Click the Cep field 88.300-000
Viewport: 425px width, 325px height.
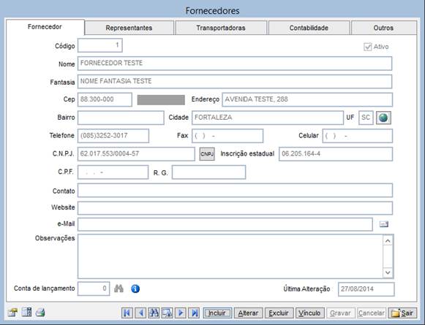click(x=105, y=99)
